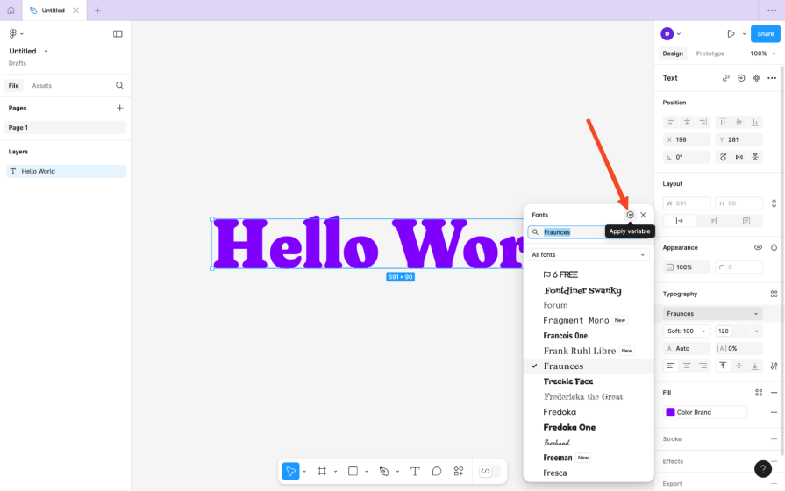Open search in the left panel
The image size is (785, 491).
(119, 86)
